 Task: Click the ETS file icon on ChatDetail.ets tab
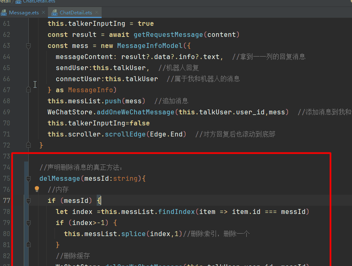coord(55,13)
